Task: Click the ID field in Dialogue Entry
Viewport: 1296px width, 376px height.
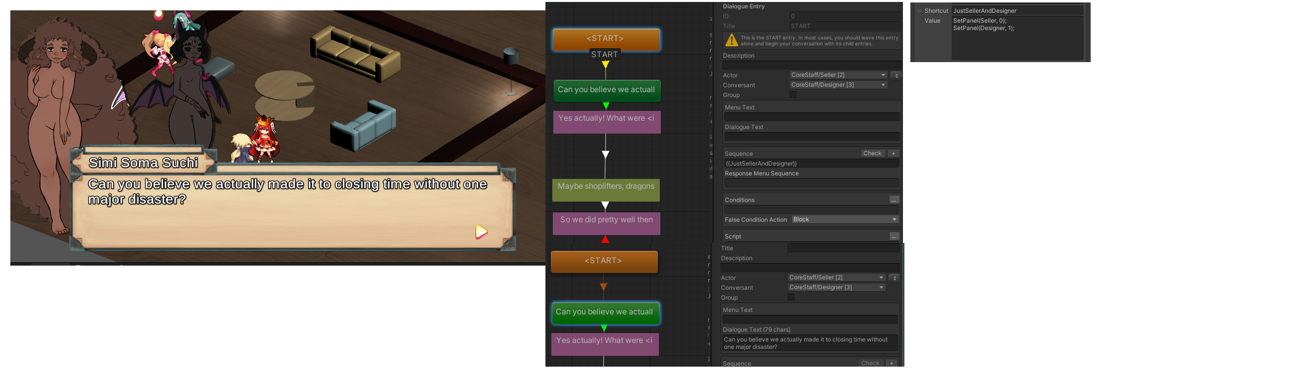Action: [845, 16]
